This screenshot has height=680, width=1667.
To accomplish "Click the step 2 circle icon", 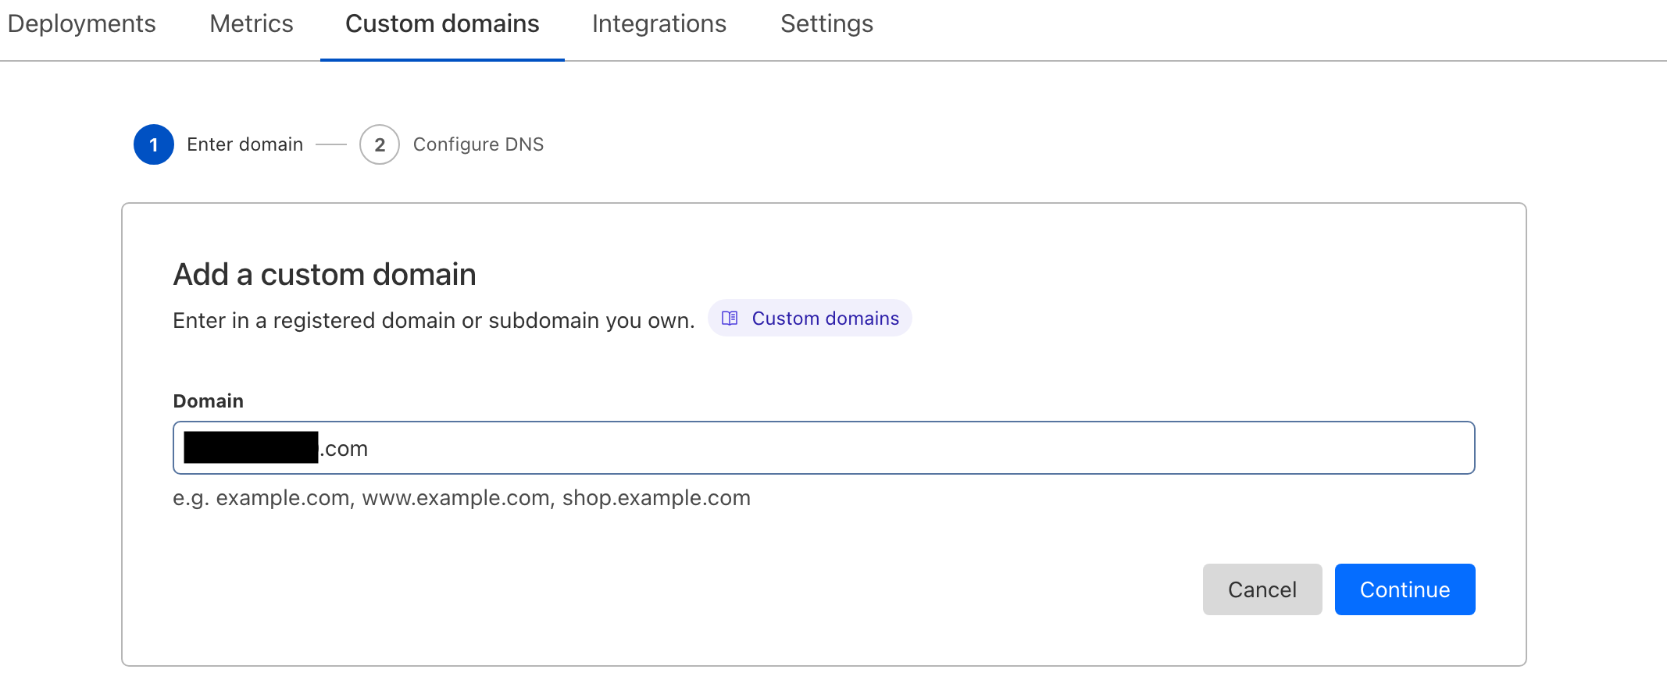I will (x=380, y=144).
